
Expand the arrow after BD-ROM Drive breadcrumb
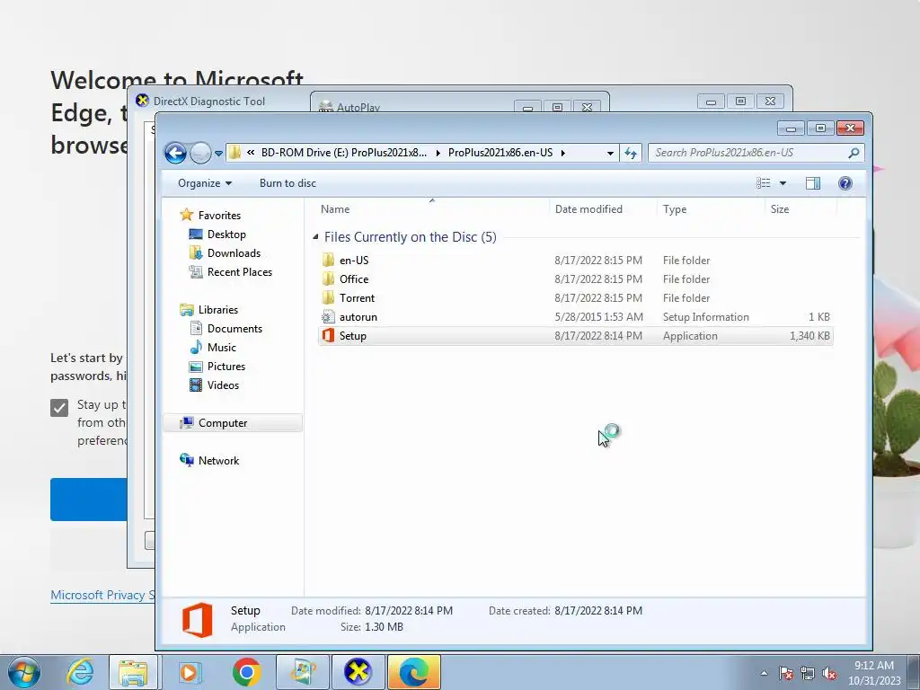(x=438, y=153)
